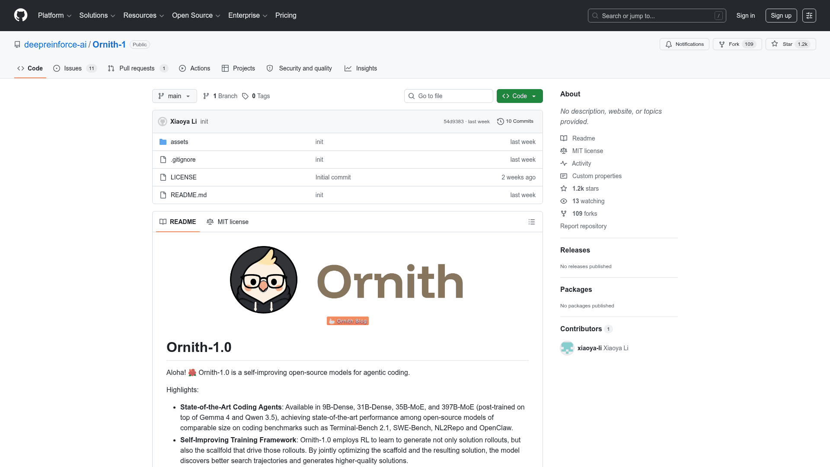This screenshot has height=467, width=830.
Task: Switch to the Pull requests tab
Action: [x=137, y=68]
